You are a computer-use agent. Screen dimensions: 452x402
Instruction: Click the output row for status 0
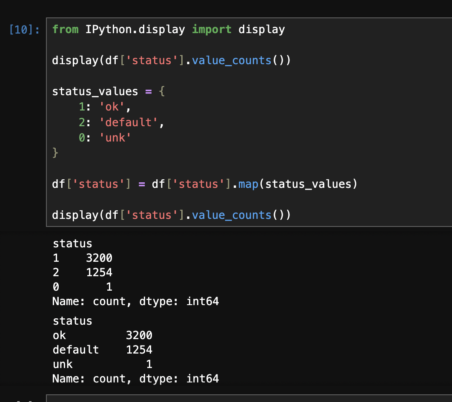[82, 287]
